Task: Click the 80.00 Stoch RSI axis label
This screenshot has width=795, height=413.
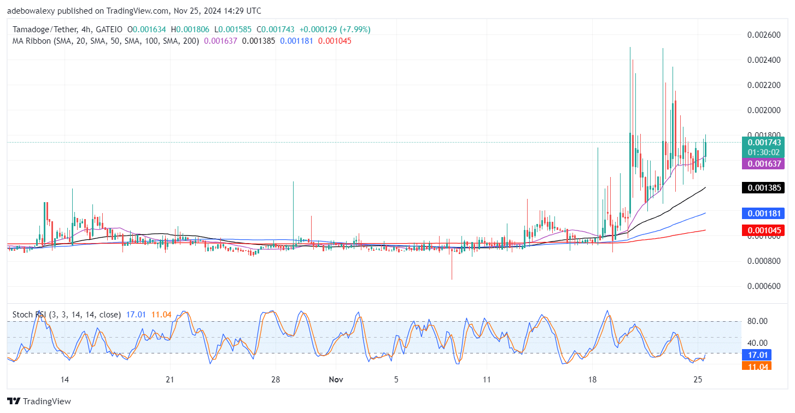Action: click(757, 321)
